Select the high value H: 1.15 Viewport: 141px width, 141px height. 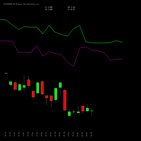click(x=71, y=7)
